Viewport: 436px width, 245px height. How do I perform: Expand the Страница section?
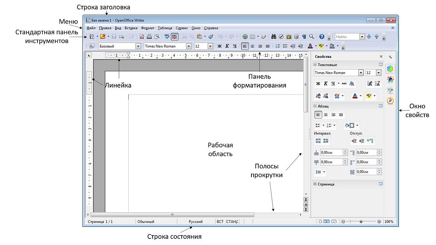315,184
